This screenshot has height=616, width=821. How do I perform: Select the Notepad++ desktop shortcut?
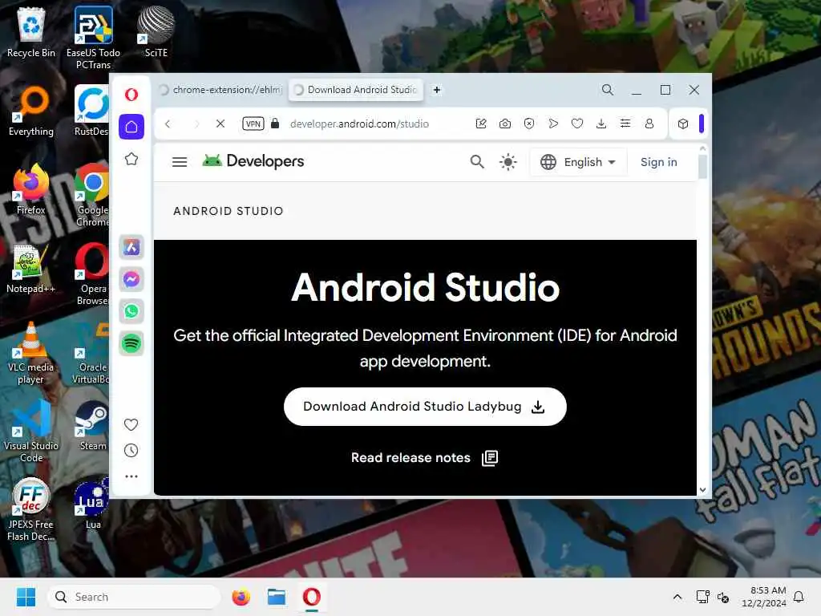pos(31,268)
